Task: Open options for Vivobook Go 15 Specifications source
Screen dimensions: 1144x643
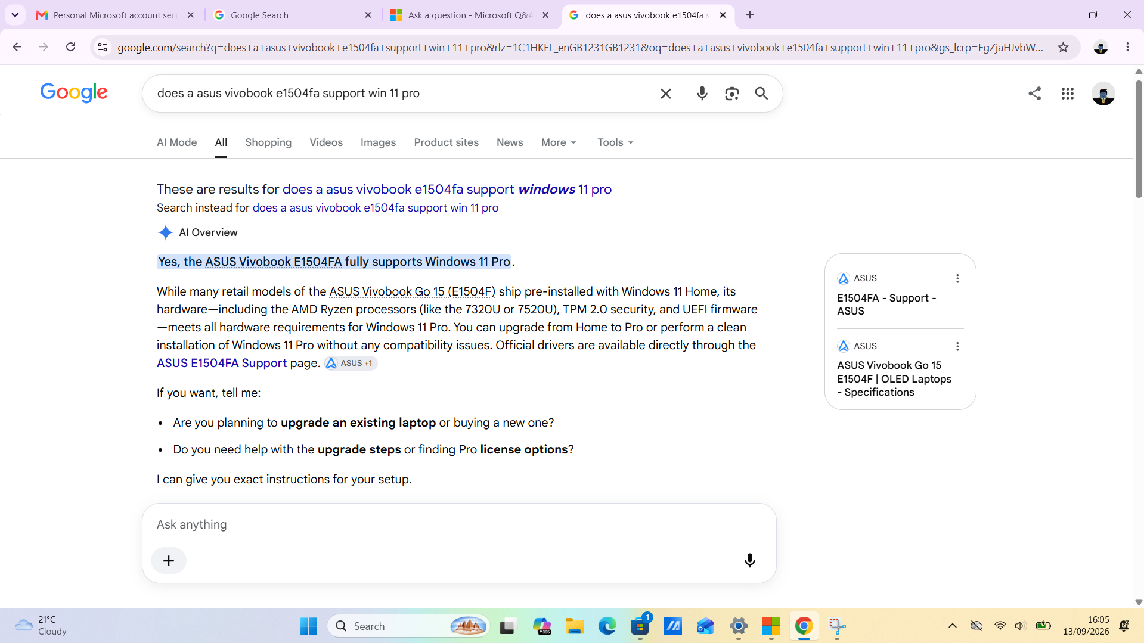Action: [x=957, y=346]
